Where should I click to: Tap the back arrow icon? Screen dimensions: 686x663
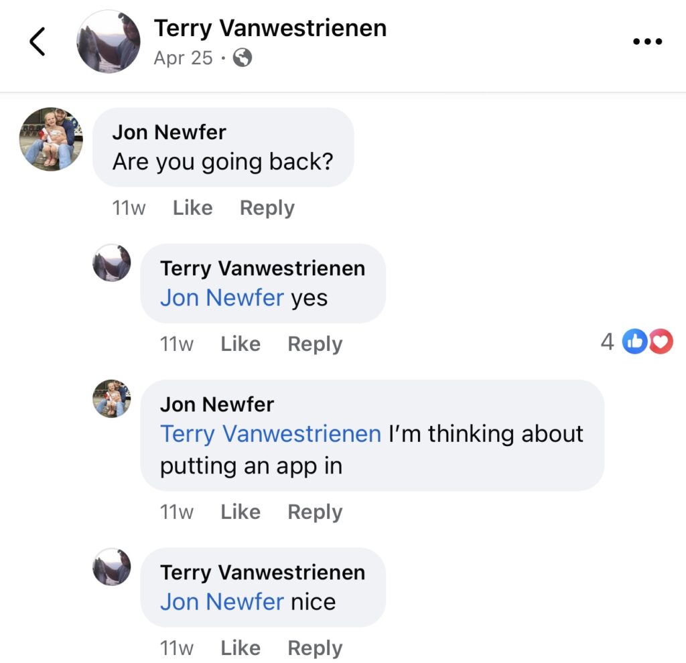pyautogui.click(x=38, y=42)
